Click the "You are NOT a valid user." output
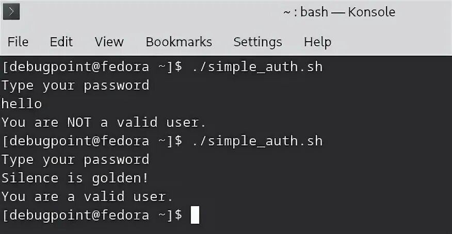The image size is (452, 234). point(104,122)
